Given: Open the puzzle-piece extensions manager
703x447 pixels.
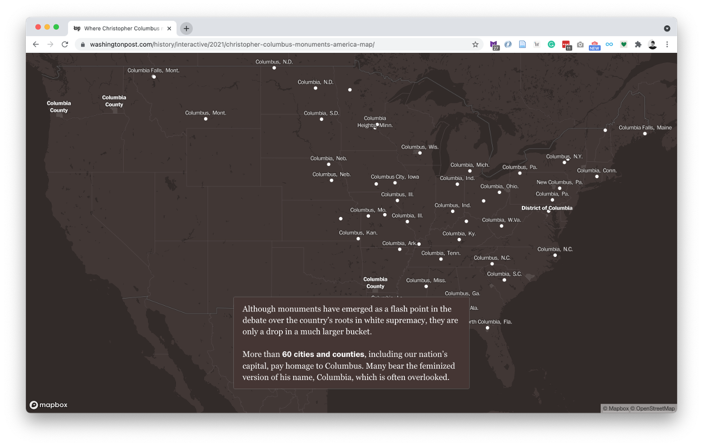Looking at the screenshot, I should click(x=638, y=44).
